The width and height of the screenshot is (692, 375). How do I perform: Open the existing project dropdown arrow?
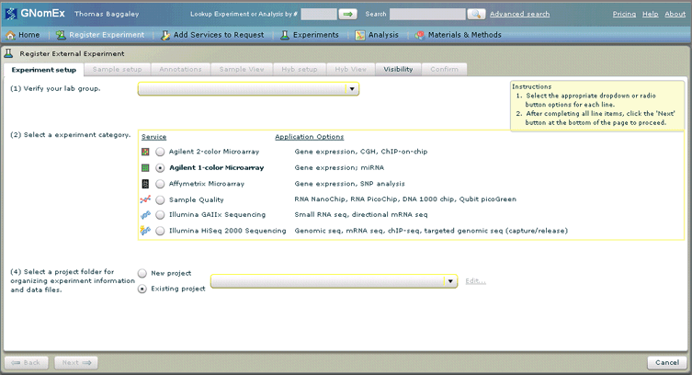(450, 281)
